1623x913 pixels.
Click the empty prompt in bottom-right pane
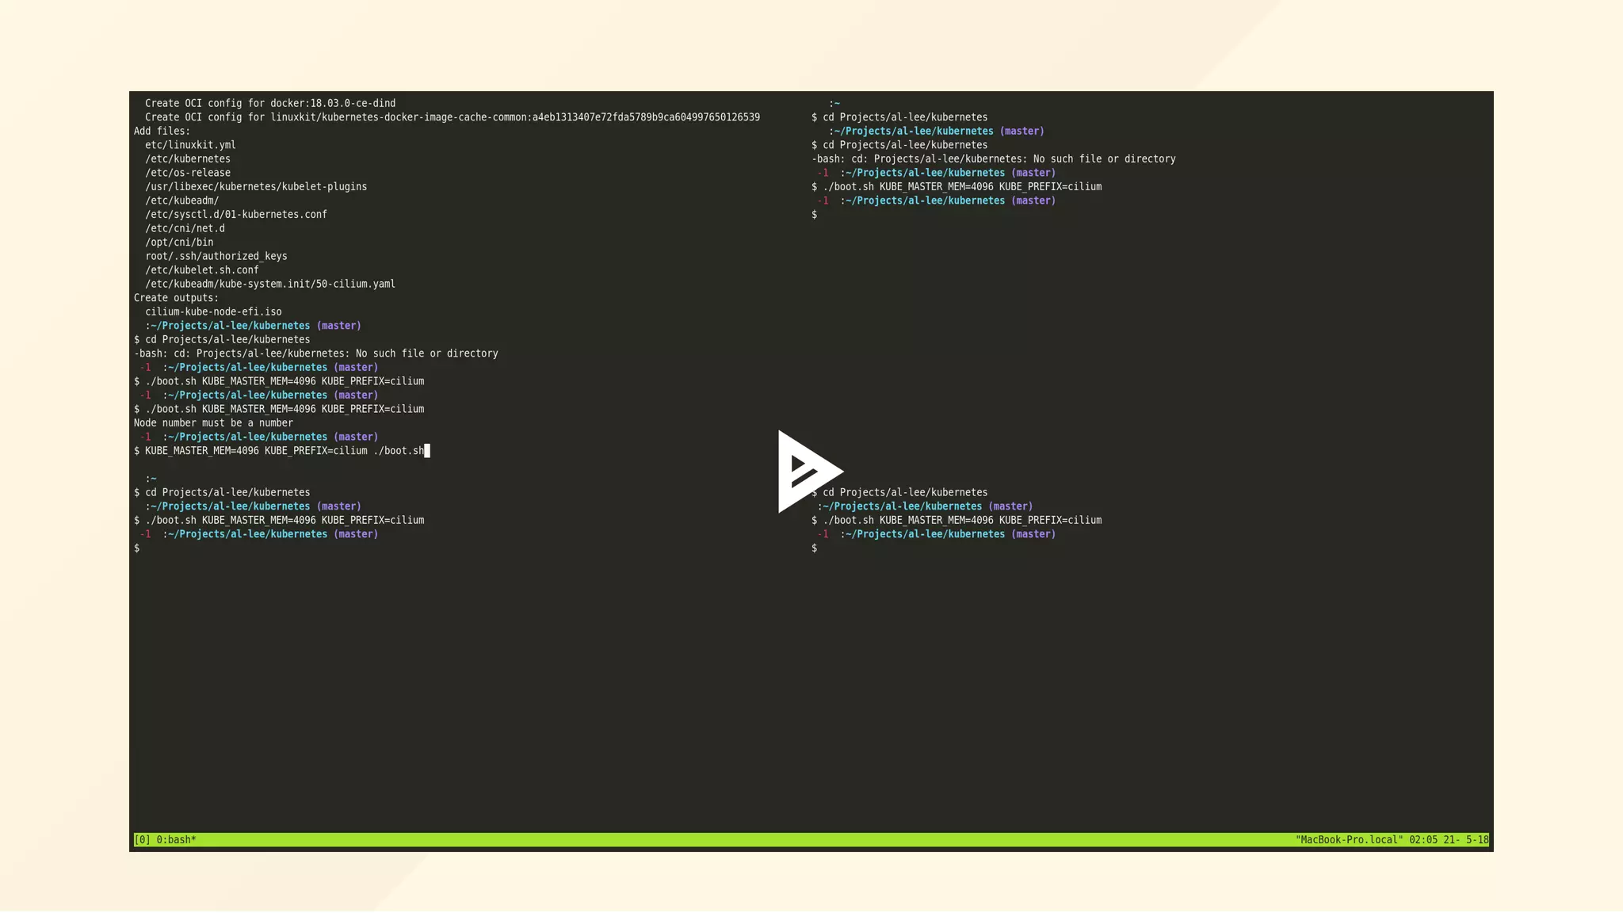click(814, 548)
